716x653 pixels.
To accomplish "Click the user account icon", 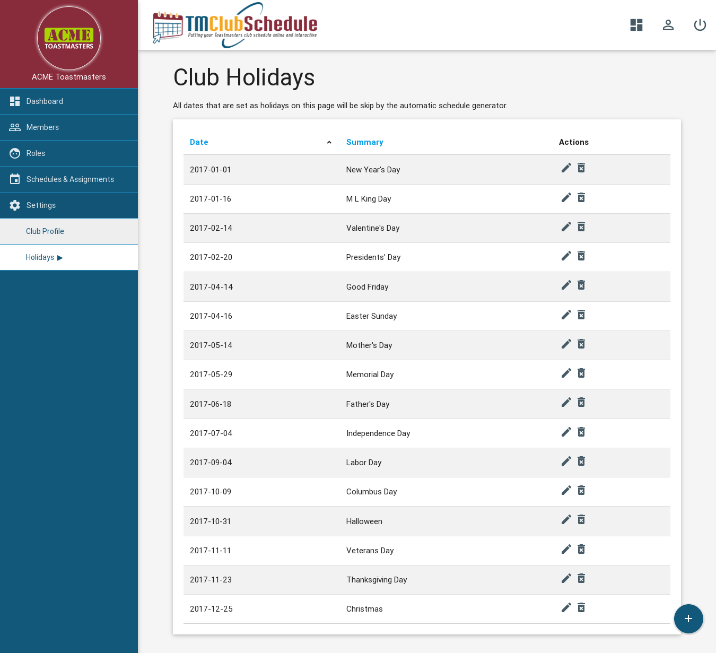I will (668, 25).
